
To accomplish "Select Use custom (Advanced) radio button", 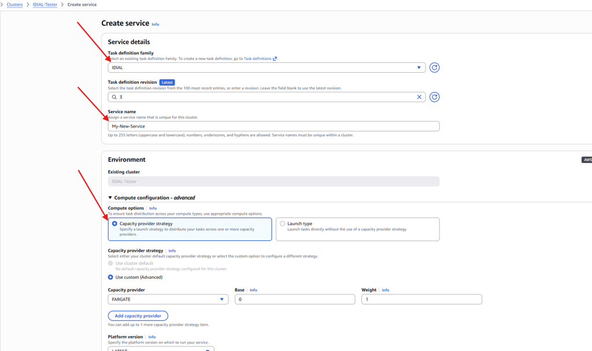I will point(110,277).
